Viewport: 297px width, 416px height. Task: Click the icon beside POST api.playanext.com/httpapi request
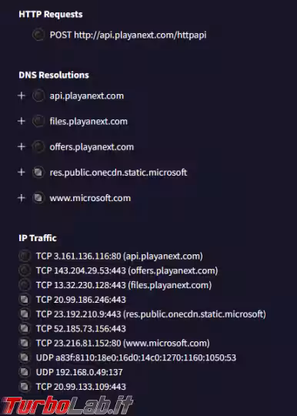(x=38, y=35)
